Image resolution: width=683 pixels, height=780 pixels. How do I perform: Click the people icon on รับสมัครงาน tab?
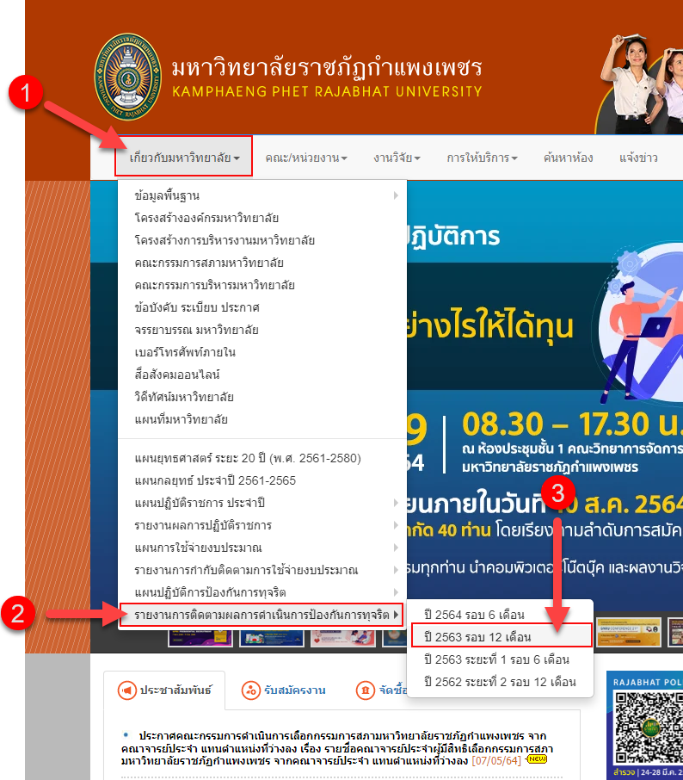(251, 690)
